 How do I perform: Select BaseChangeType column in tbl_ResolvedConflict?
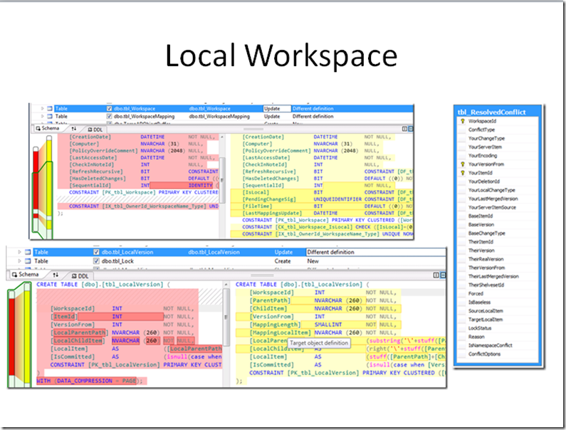(486, 234)
